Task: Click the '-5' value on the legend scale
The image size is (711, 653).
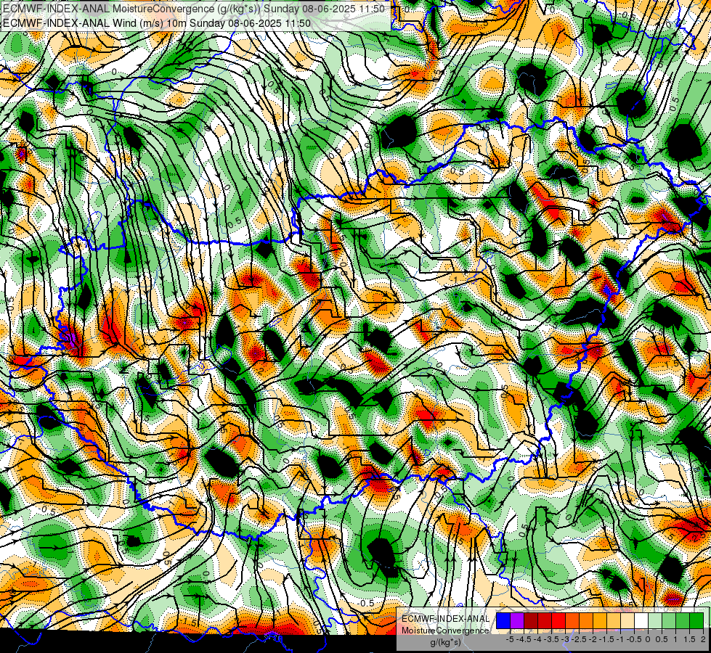Action: pyautogui.click(x=510, y=639)
